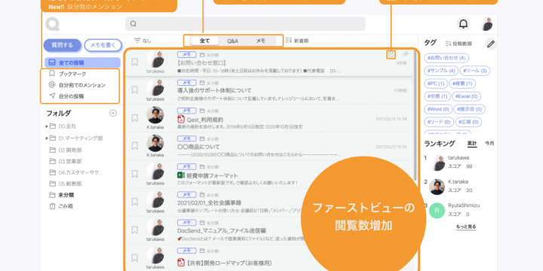The image size is (543, 271).
Task: Click the pencil edit icon beside tags
Action: [x=491, y=44]
